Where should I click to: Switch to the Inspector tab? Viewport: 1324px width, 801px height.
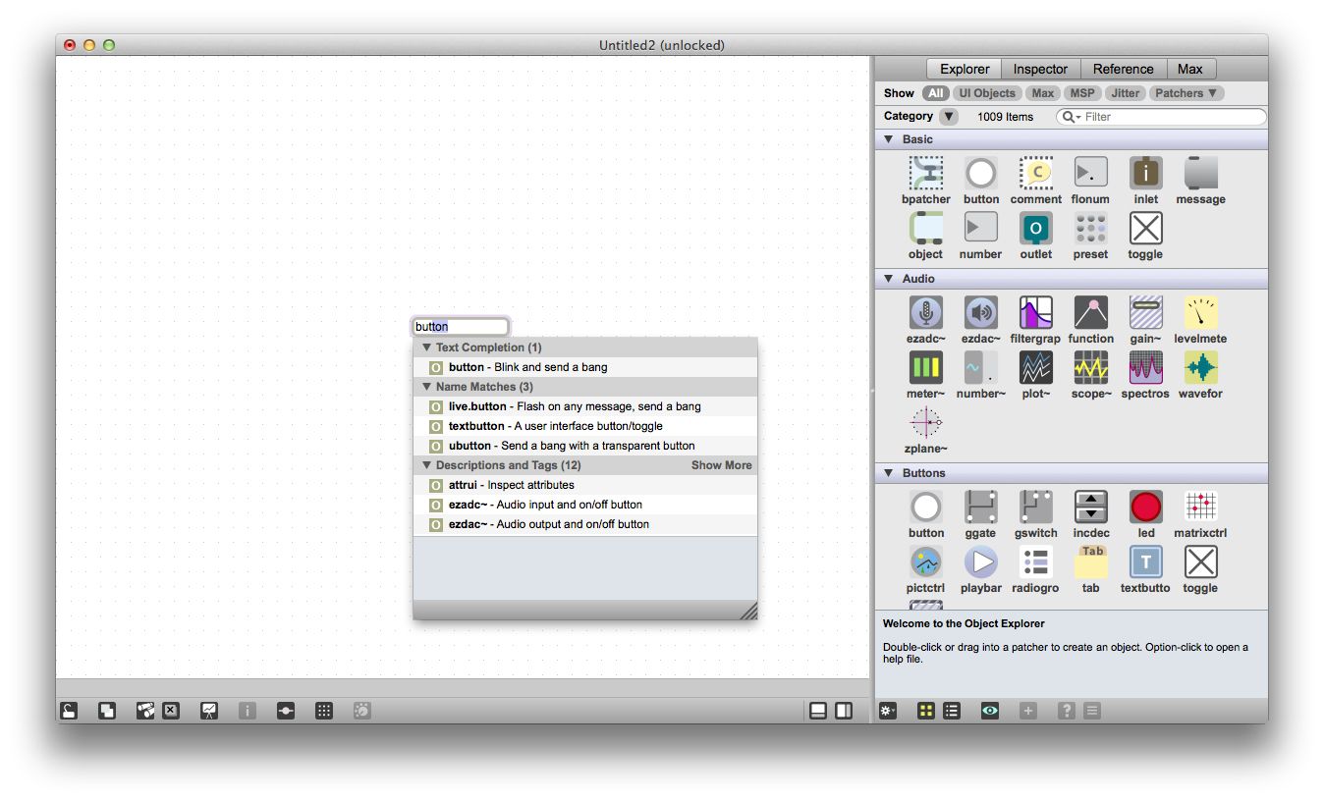(x=1040, y=69)
